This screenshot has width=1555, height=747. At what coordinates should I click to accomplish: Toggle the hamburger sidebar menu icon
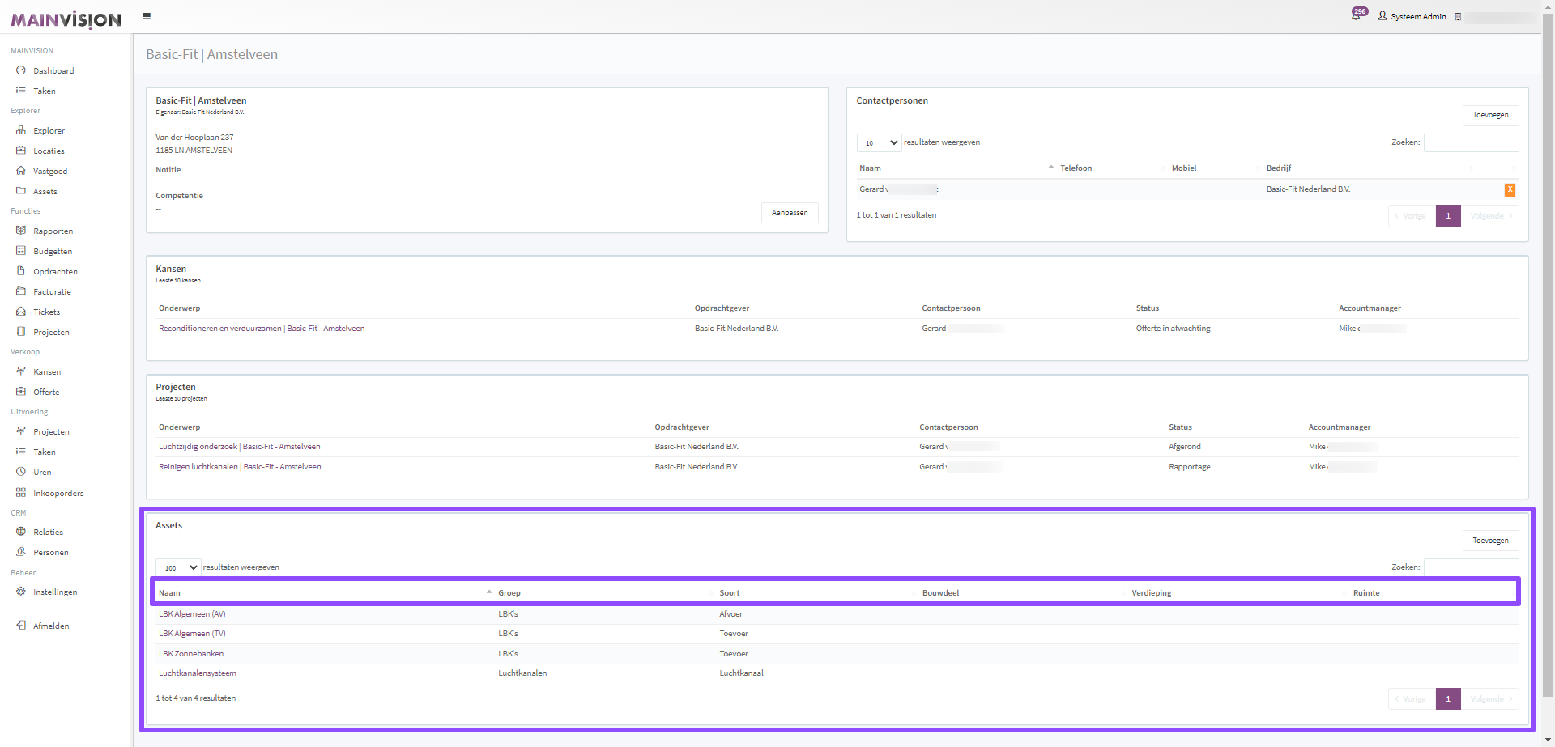click(147, 16)
